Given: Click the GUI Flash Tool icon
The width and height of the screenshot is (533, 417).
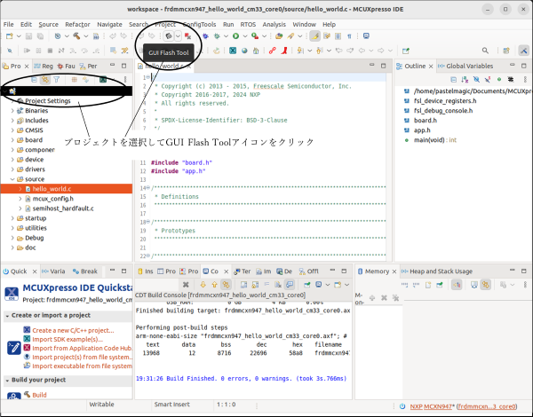Looking at the screenshot, I should click(167, 35).
